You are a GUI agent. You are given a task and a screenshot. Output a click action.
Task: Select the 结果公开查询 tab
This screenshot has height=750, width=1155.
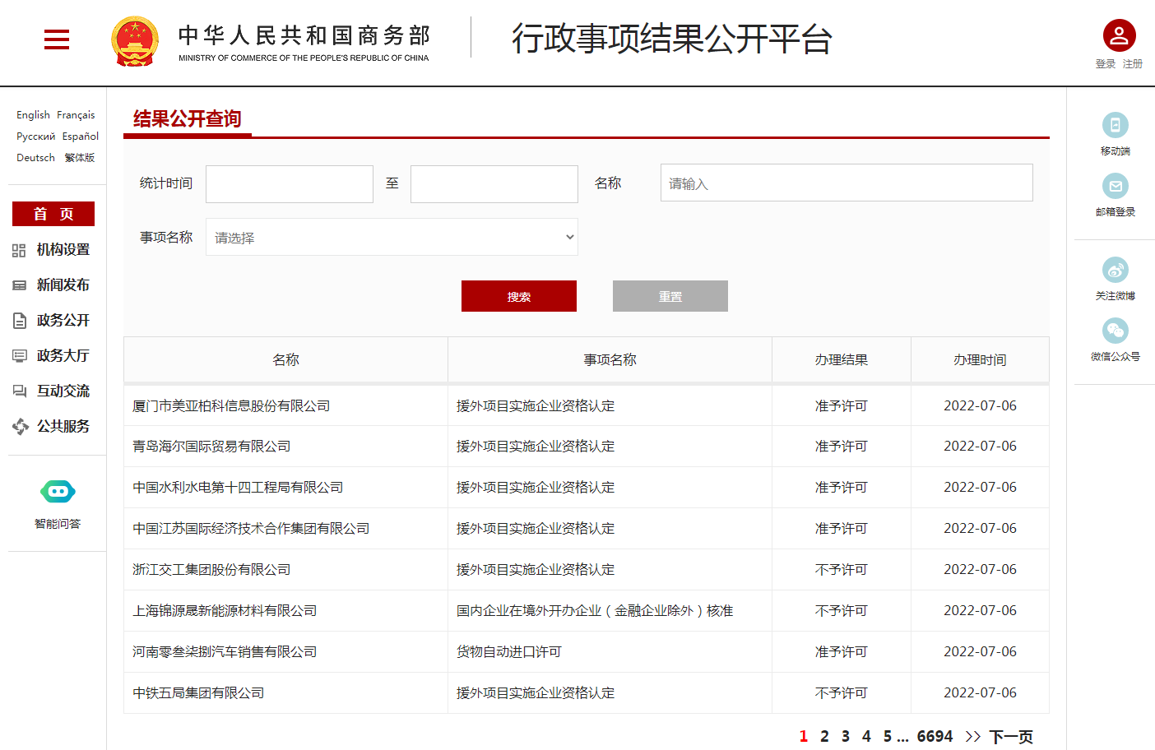coord(188,119)
